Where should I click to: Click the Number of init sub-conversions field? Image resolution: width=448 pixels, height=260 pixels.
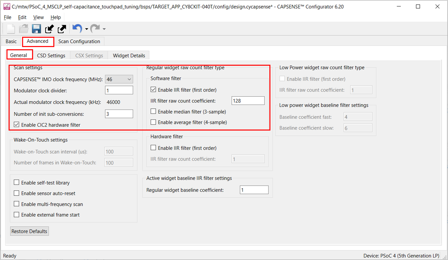119,114
